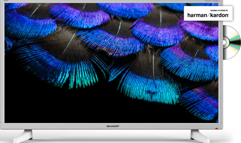The image size is (241, 143).
Task: Click the DVD disc in the side slot
Action: tap(231, 43)
